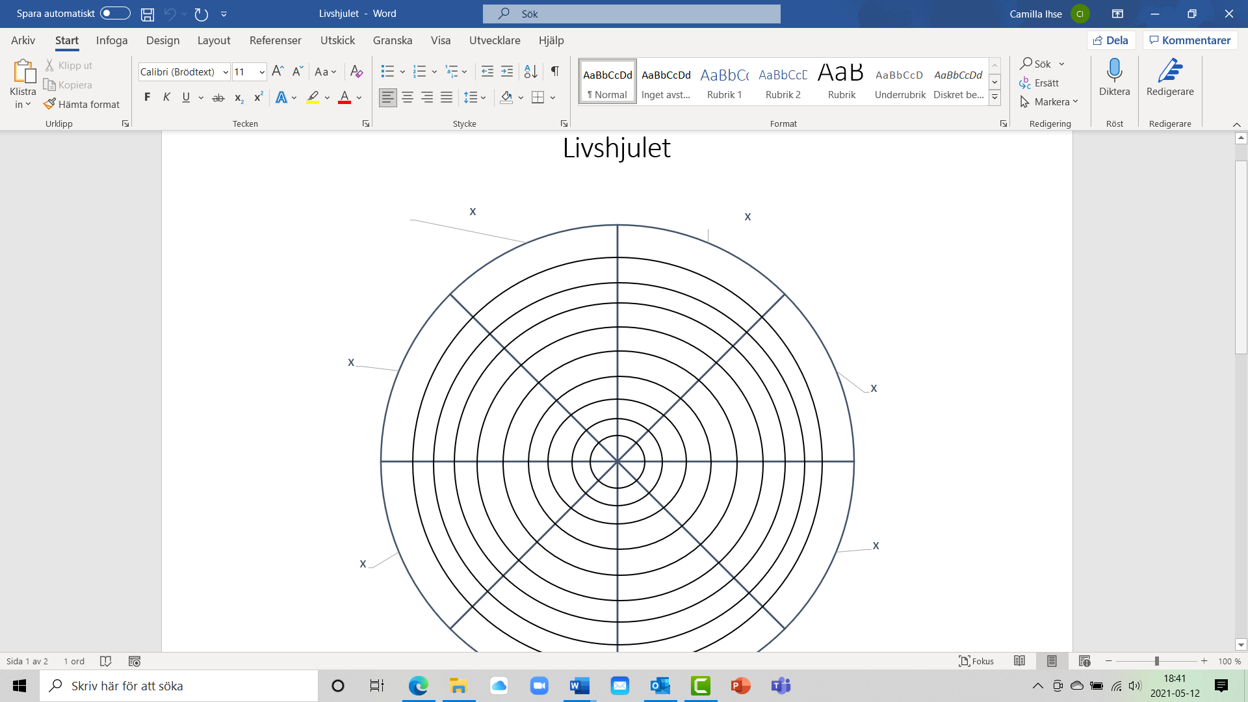Click the bullet list icon
The image size is (1248, 702).
tap(387, 71)
